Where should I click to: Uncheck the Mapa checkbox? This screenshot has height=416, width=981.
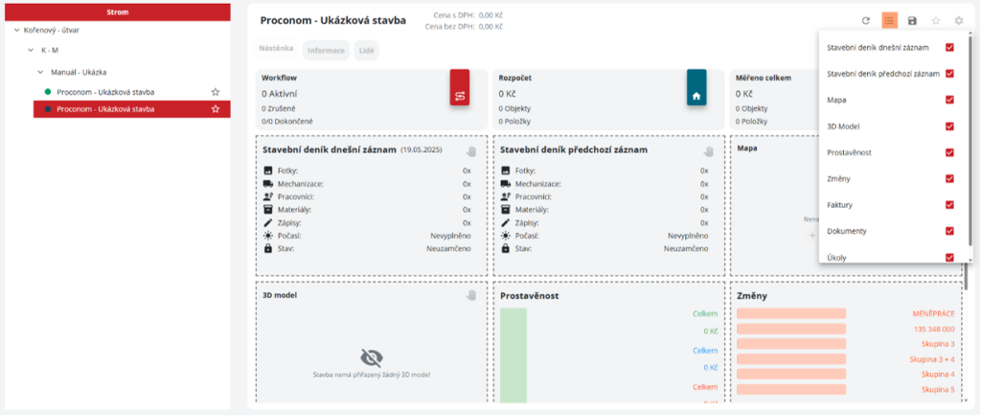949,100
